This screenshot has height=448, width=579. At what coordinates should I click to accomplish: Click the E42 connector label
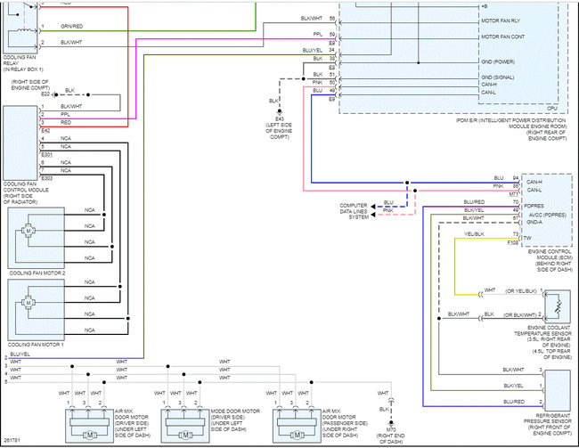[45, 131]
